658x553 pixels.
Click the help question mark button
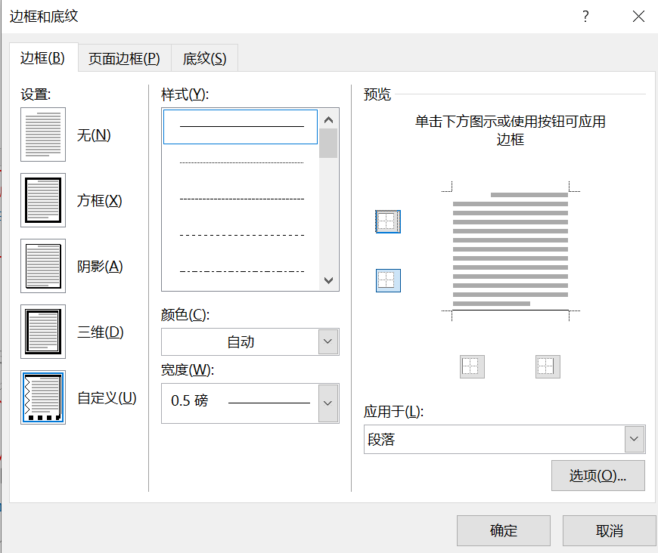(586, 17)
